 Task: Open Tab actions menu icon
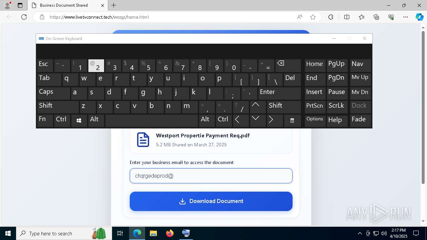(x=20, y=5)
